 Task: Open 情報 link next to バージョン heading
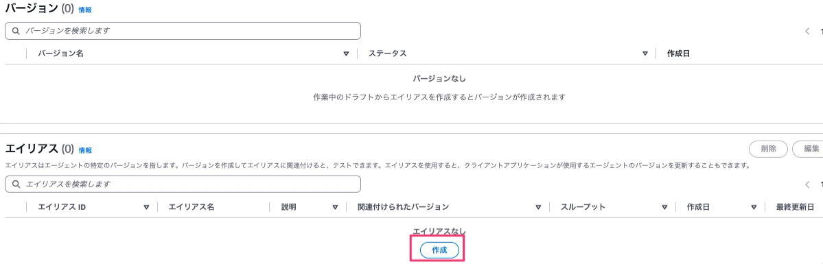click(x=85, y=10)
